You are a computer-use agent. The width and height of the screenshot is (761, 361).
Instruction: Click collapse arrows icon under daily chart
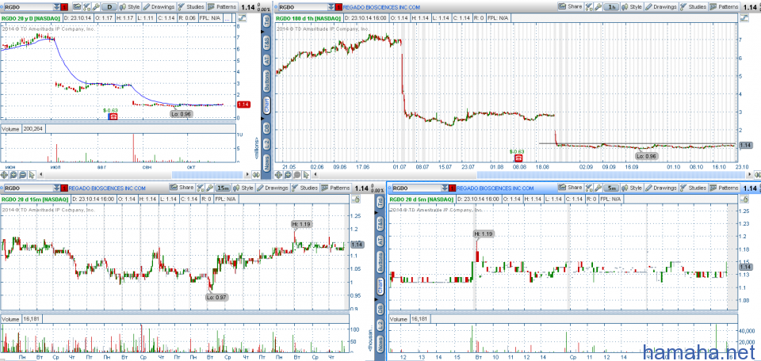[x=256, y=175]
